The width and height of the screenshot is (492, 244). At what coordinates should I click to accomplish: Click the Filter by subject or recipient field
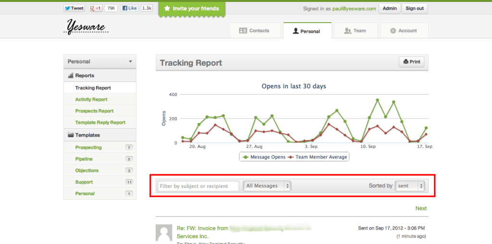[198, 186]
